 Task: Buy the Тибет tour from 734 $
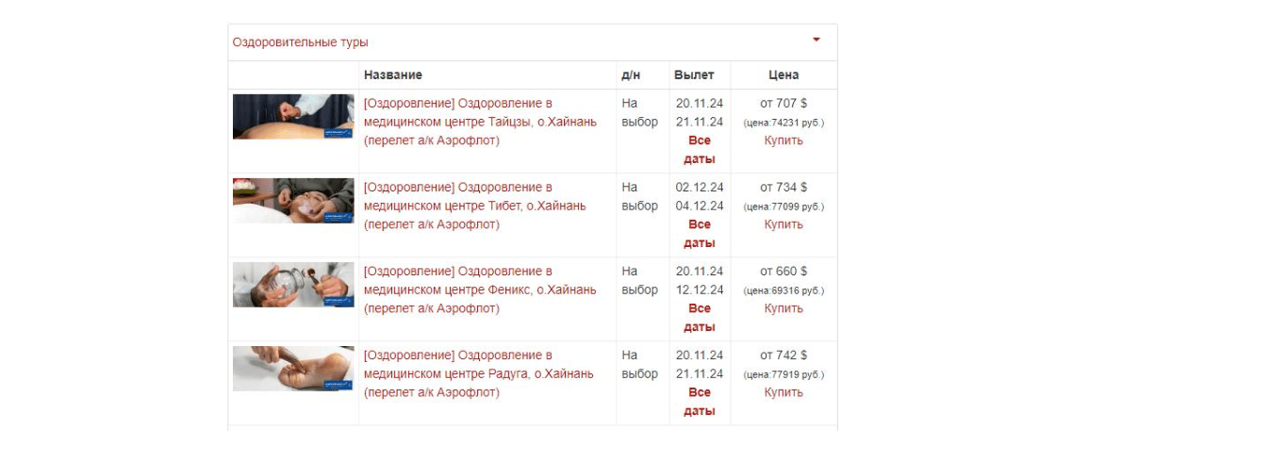click(784, 224)
